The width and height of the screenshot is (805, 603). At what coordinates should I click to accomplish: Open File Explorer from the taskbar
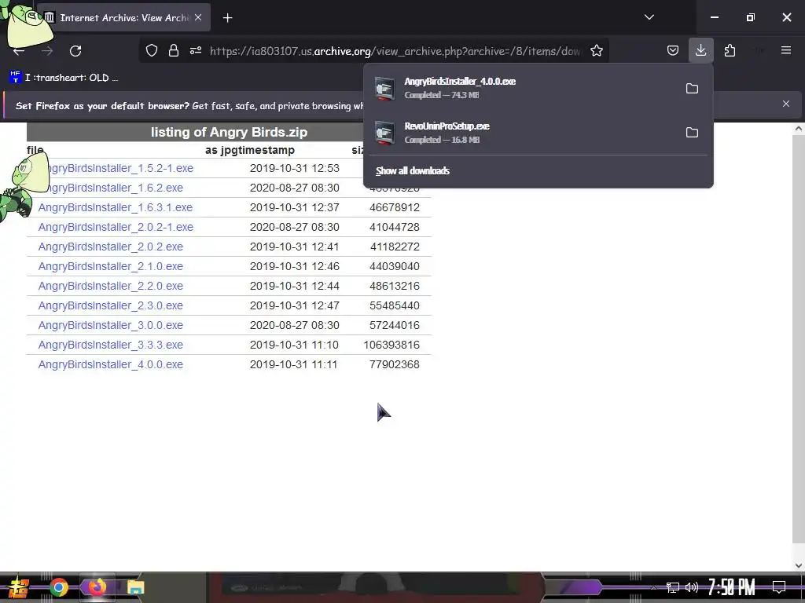pos(135,587)
